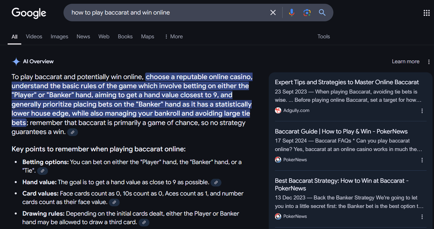Switch to the Books tab
The height and width of the screenshot is (229, 434).
pyautogui.click(x=125, y=37)
